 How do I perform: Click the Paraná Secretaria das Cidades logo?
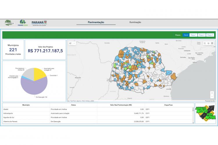click(x=39, y=23)
